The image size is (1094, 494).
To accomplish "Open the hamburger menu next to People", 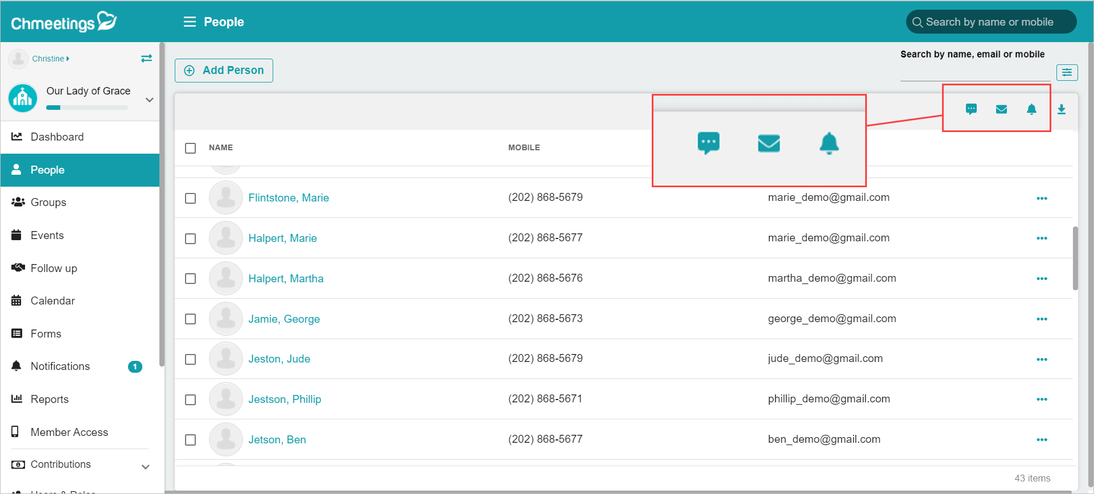I will click(190, 22).
